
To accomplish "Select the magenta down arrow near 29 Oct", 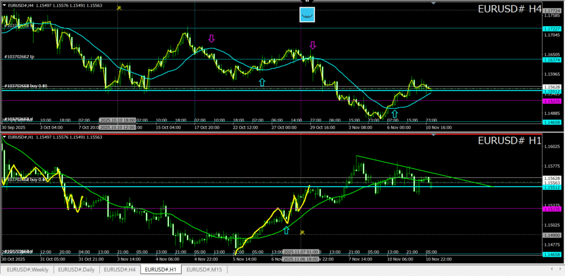I will pyautogui.click(x=312, y=45).
